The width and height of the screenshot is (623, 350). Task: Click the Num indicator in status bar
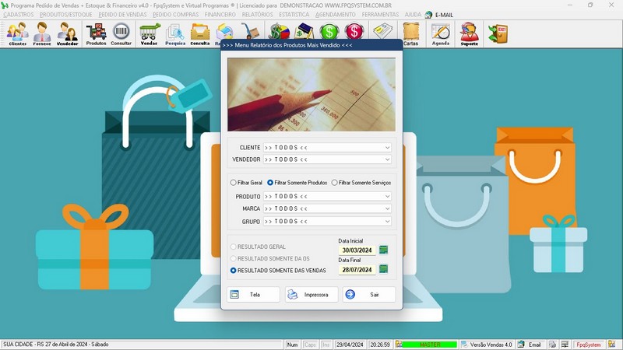[293, 345]
